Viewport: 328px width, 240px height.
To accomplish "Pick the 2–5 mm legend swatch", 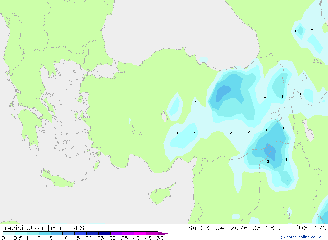I will tap(45, 233).
